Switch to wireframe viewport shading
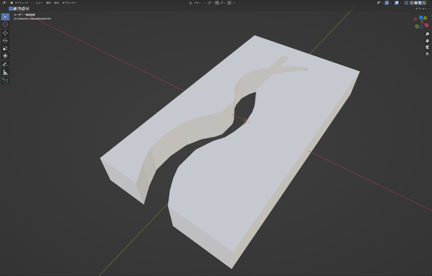The width and height of the screenshot is (432, 276). click(412, 3)
